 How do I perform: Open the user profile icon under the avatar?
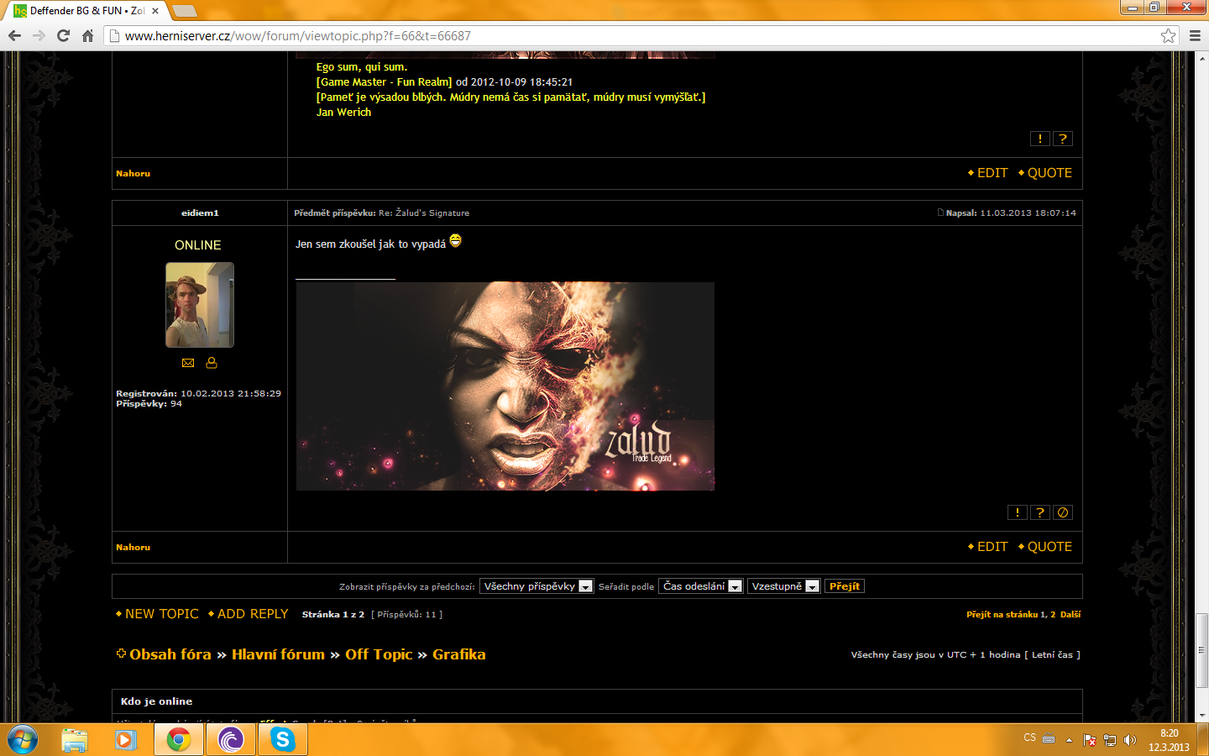[212, 363]
